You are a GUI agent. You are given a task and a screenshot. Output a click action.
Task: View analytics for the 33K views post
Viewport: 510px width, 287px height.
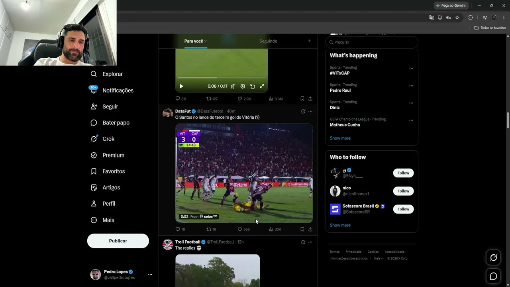pos(275,230)
